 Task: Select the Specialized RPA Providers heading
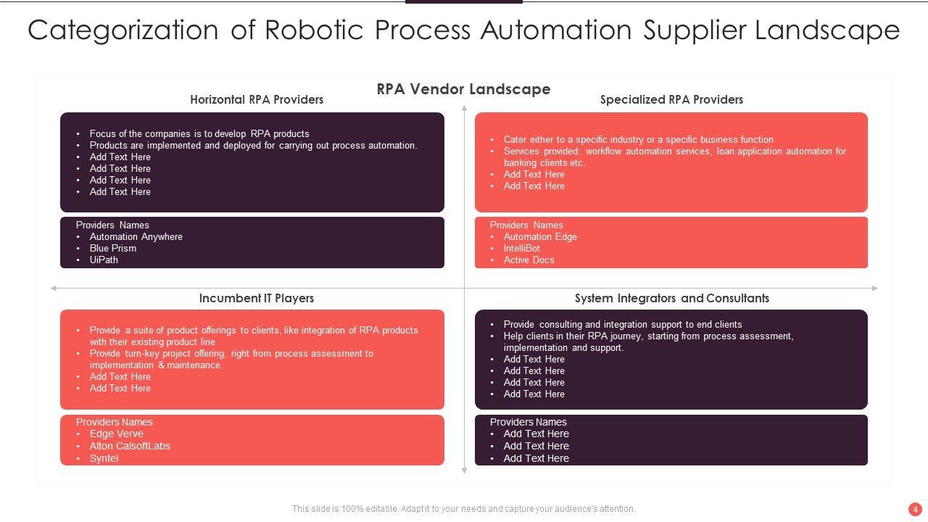671,99
